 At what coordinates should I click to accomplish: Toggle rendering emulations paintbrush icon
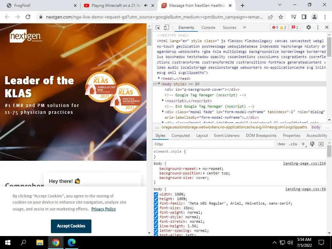point(312,144)
